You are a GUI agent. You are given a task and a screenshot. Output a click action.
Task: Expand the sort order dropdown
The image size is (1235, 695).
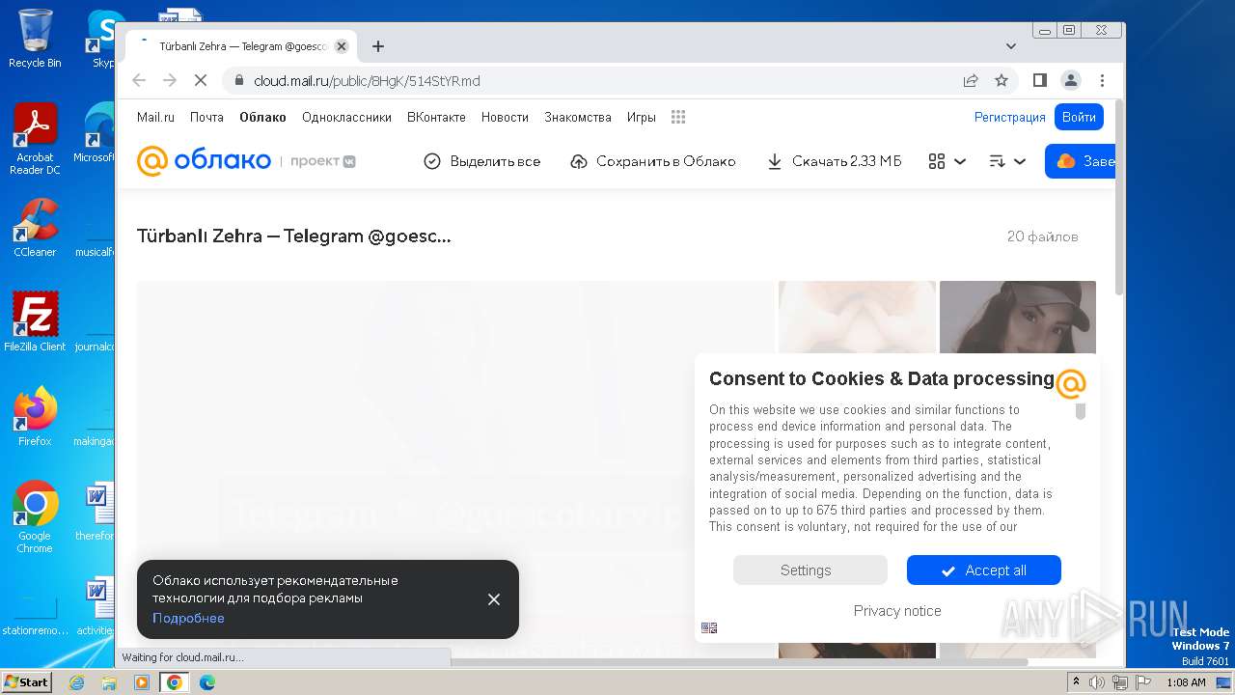pos(1007,161)
